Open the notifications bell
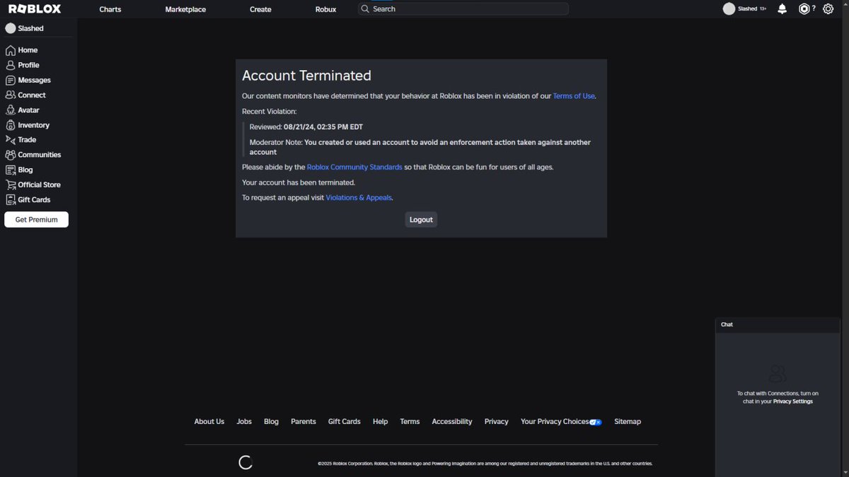849x477 pixels. (x=782, y=9)
